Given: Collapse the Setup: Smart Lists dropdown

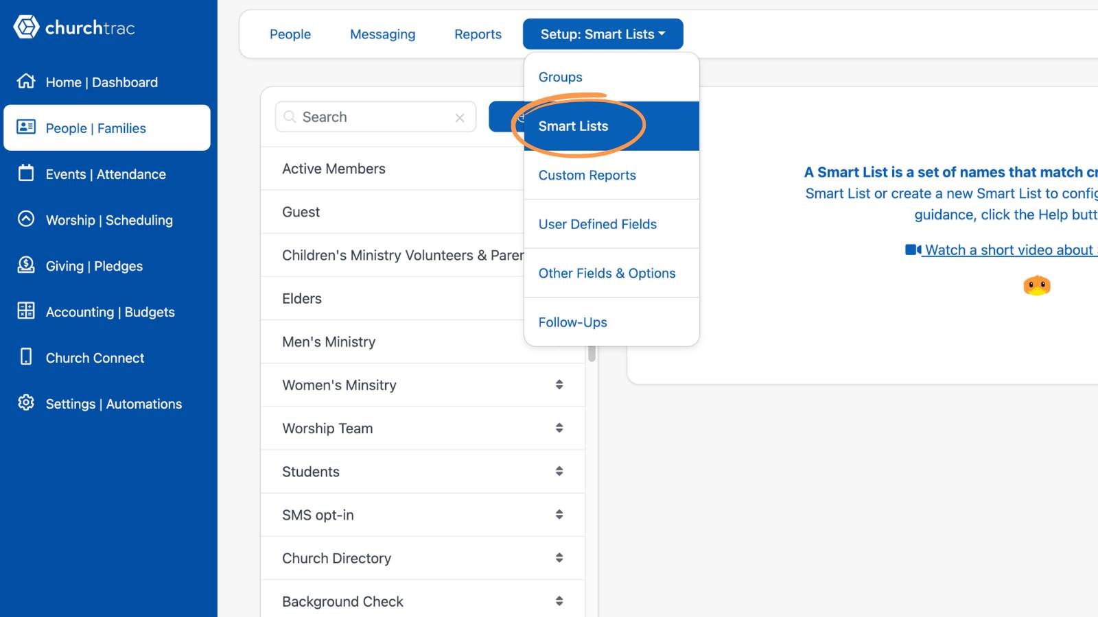Looking at the screenshot, I should [x=603, y=34].
